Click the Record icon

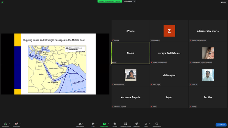pyautogui.click(x=115, y=124)
